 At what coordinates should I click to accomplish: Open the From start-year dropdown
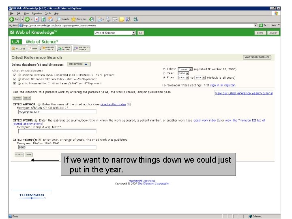[183, 77]
